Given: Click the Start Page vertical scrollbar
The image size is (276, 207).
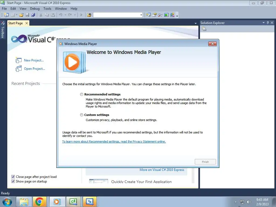Looking at the screenshot, I should 193,175.
